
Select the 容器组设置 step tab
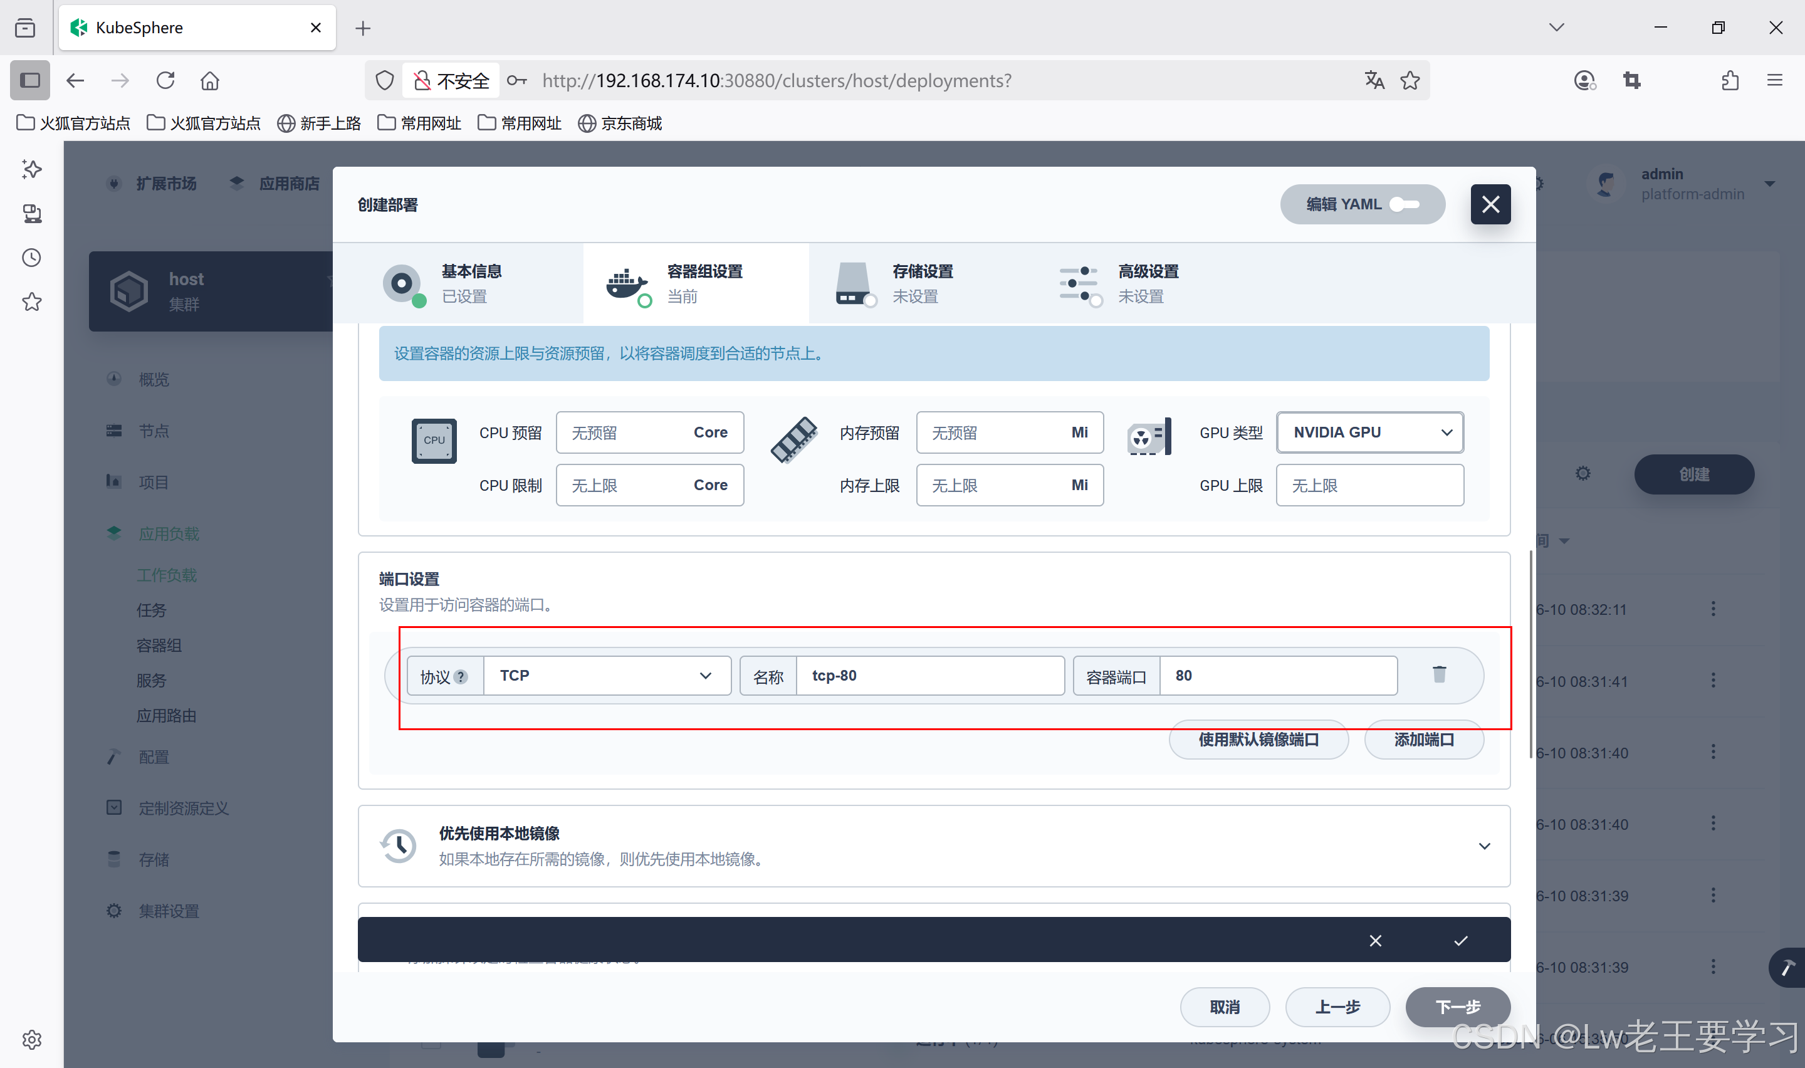695,283
